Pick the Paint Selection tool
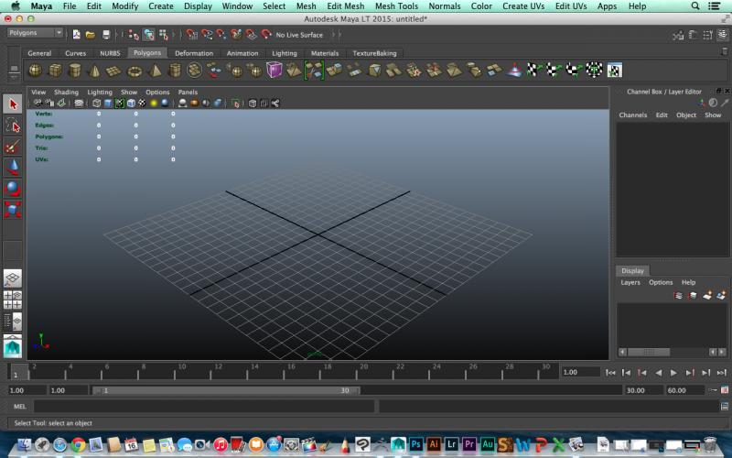The image size is (732, 458). point(13,147)
